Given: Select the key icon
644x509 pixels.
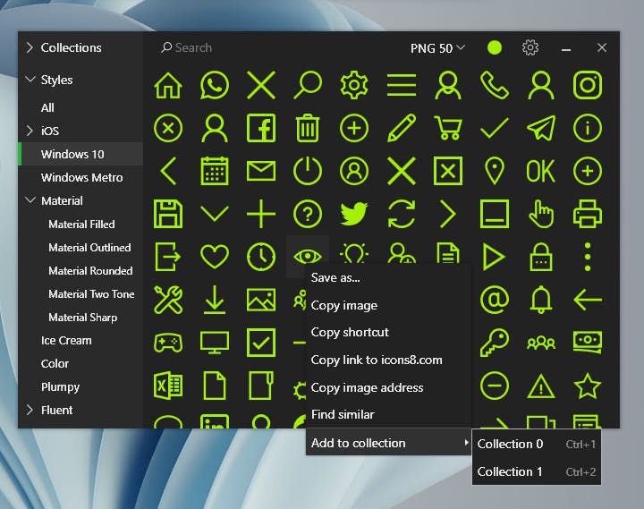Looking at the screenshot, I should 495,343.
